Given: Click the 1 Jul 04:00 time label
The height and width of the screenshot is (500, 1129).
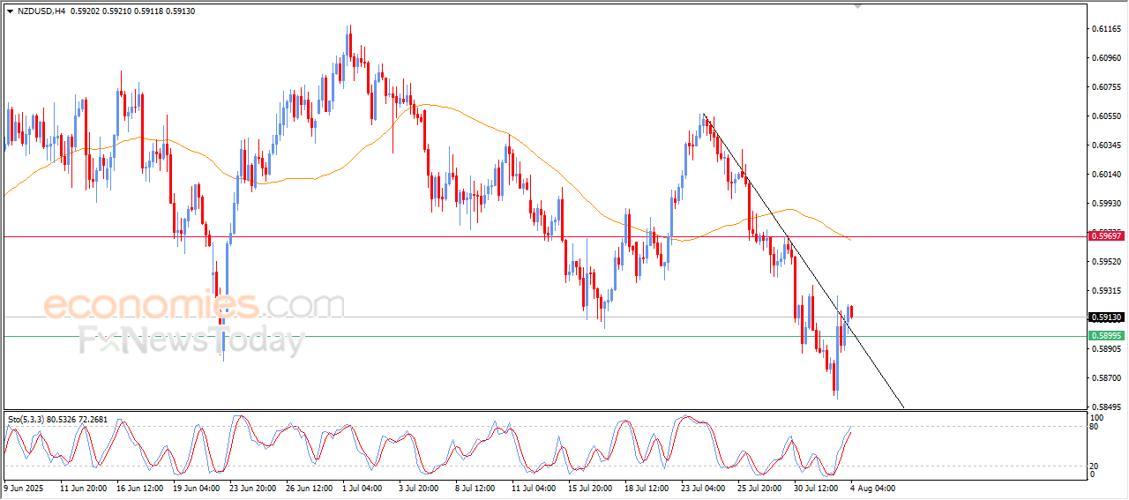Looking at the screenshot, I should (x=363, y=487).
